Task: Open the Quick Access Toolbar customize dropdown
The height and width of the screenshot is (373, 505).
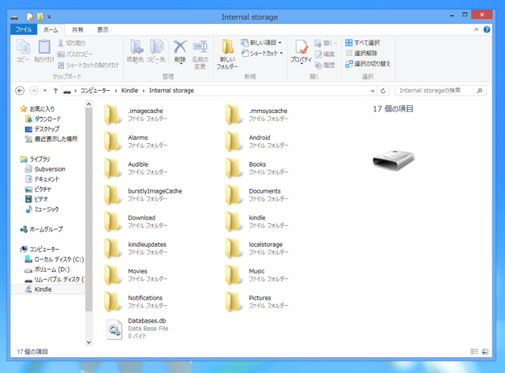Action: pos(49,17)
